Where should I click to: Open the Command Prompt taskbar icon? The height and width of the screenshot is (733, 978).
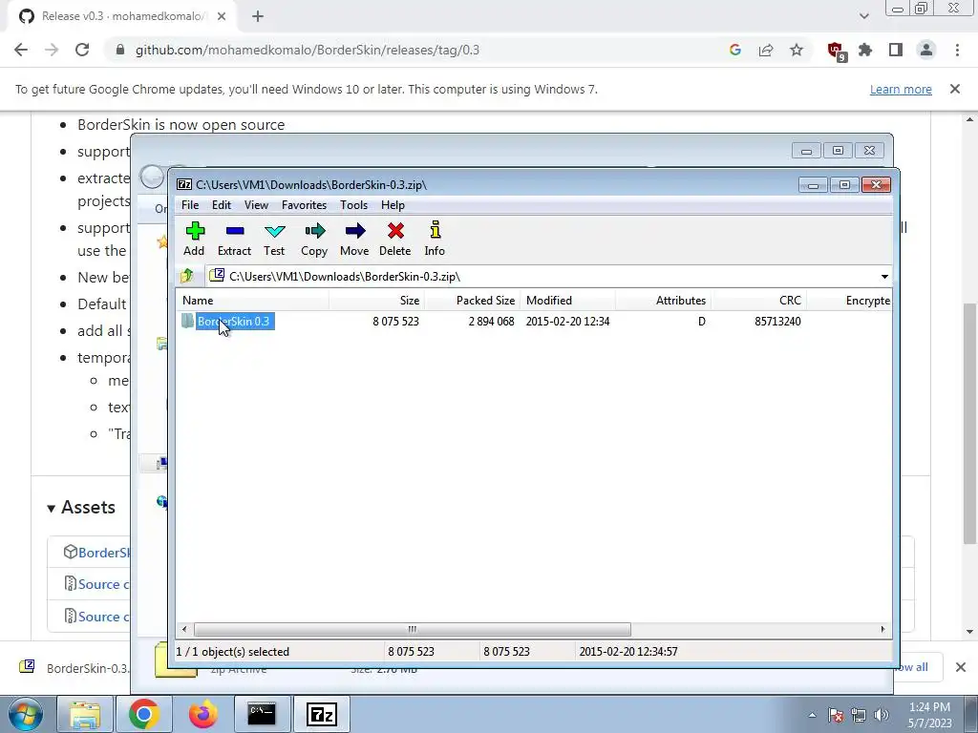pyautogui.click(x=262, y=714)
